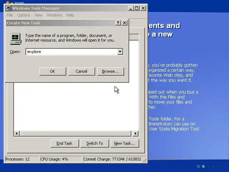Click the question mark help button in Create New Task
Screen dimensions: 229x172
point(118,23)
